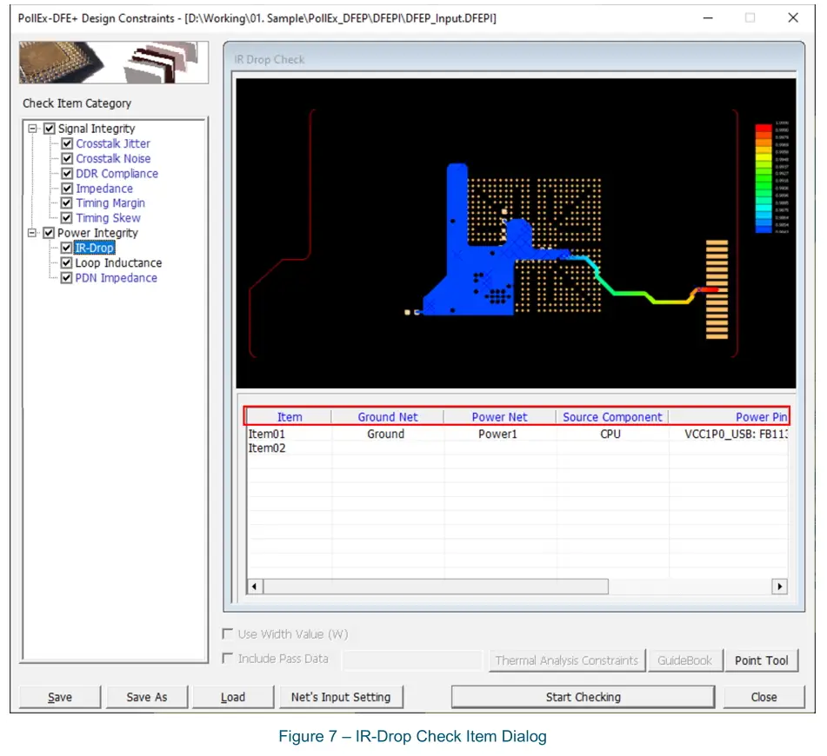Select the Impedance check item
This screenshot has height=756, width=827.
104,189
